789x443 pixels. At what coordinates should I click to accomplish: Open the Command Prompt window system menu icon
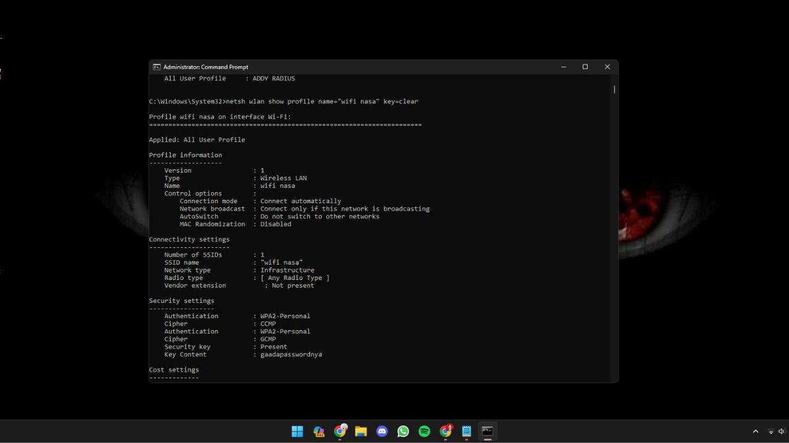tap(157, 67)
